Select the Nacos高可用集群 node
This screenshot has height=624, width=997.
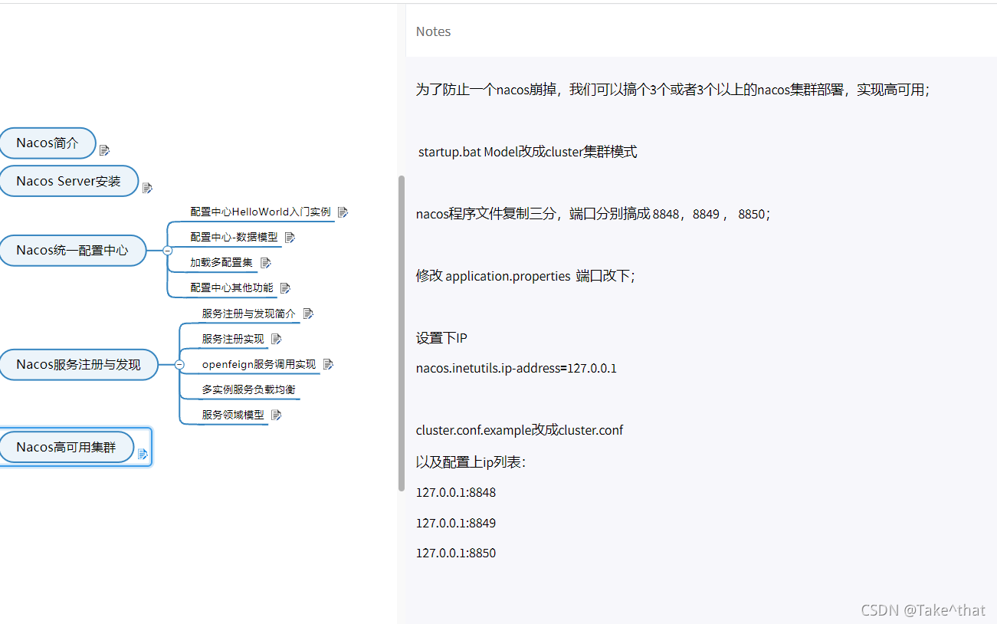pos(66,447)
